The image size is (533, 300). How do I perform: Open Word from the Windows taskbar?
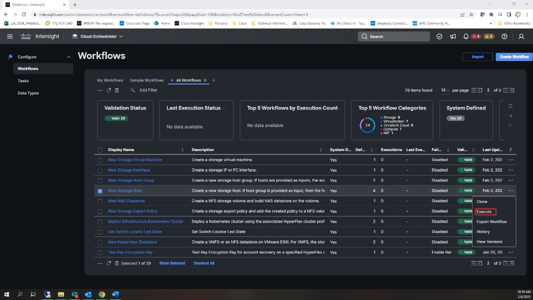coord(115,294)
